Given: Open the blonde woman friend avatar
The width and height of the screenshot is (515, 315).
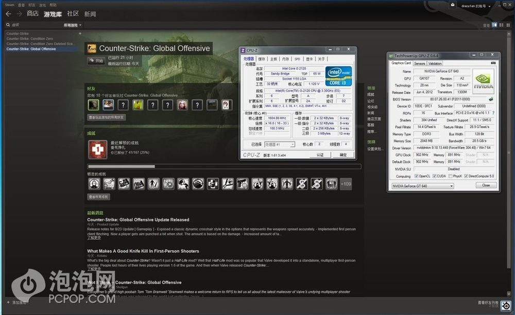Looking at the screenshot, I should click(x=182, y=104).
